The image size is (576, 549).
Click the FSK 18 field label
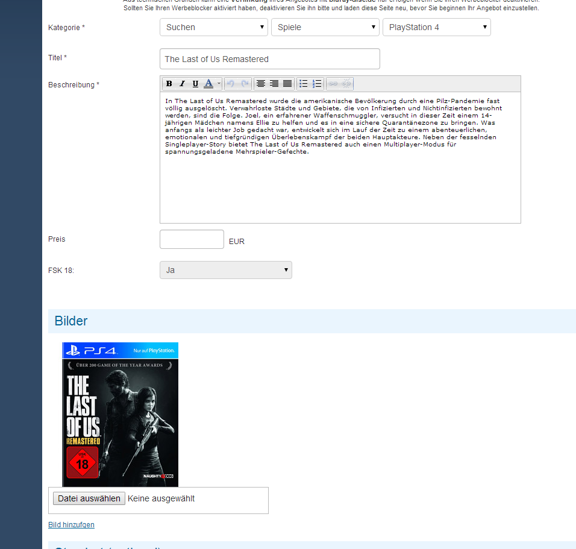(x=61, y=271)
